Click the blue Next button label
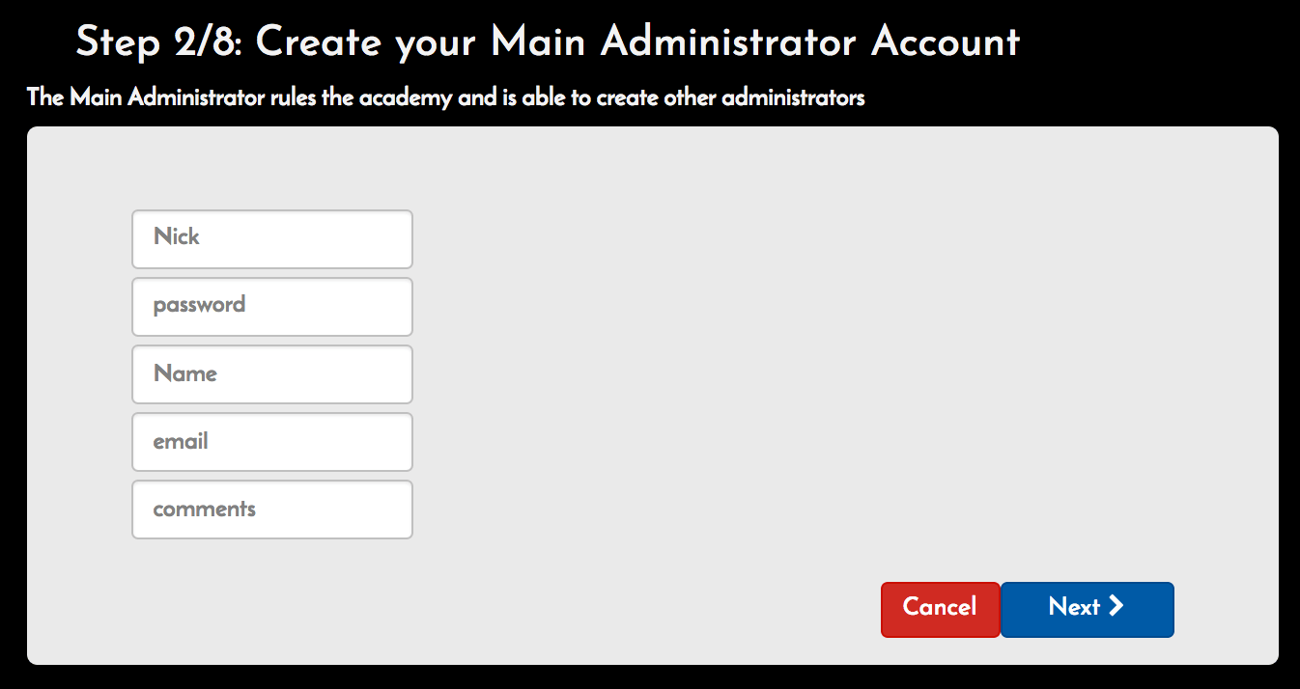This screenshot has width=1300, height=689. pos(1075,607)
